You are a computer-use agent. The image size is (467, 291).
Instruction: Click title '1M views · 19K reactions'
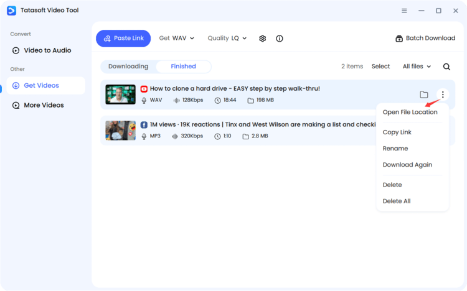[262, 125]
